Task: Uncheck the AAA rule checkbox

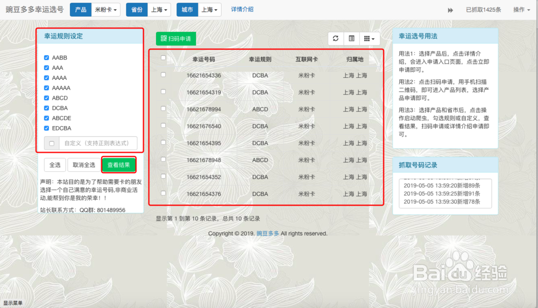Action: pos(47,68)
